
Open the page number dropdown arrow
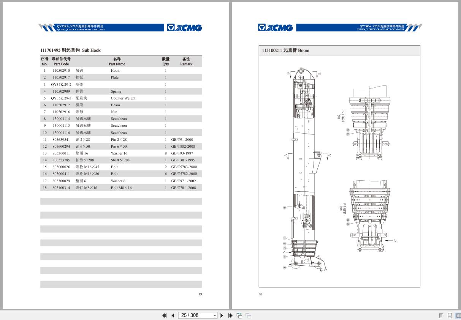tap(215, 315)
